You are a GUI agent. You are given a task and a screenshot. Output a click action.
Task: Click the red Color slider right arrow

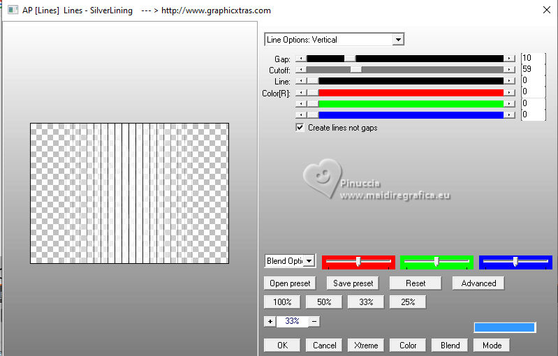pos(510,93)
